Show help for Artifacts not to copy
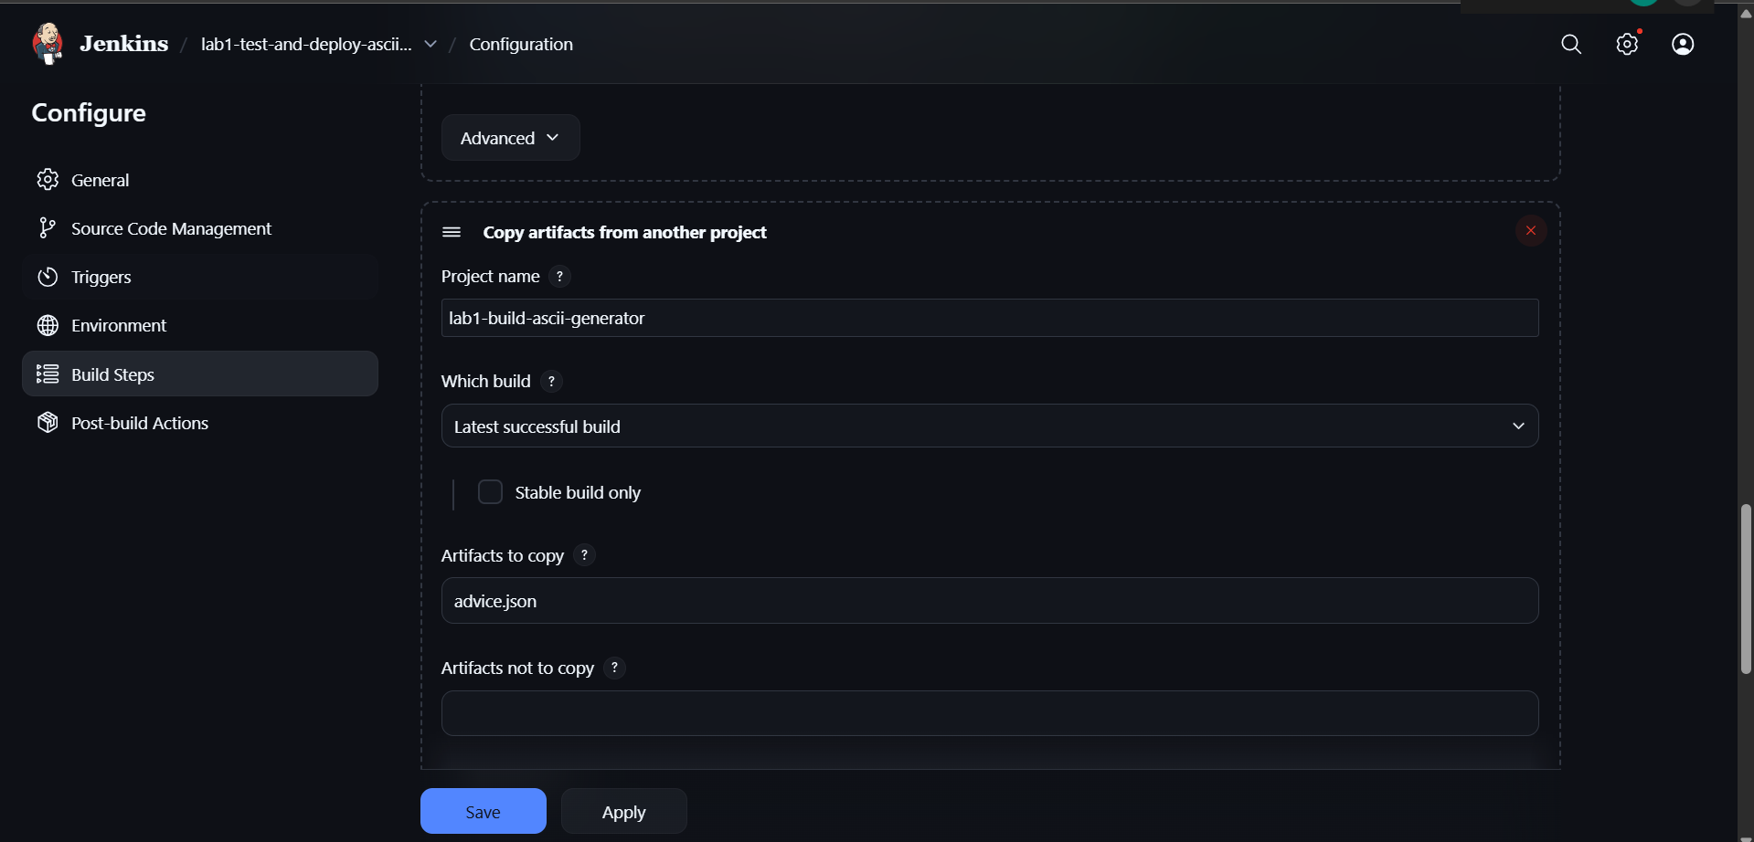The height and width of the screenshot is (842, 1754). (615, 668)
